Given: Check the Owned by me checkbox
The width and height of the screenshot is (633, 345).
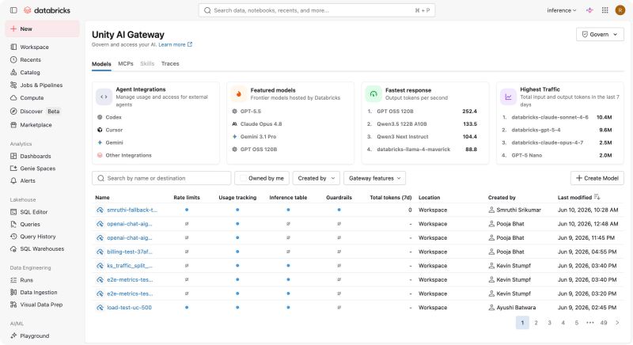Looking at the screenshot, I should click(x=243, y=178).
